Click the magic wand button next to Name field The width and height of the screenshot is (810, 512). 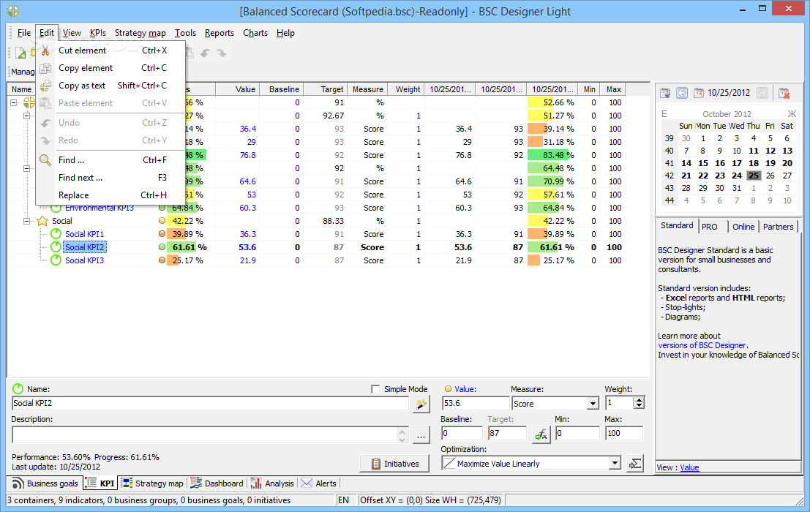pyautogui.click(x=421, y=404)
